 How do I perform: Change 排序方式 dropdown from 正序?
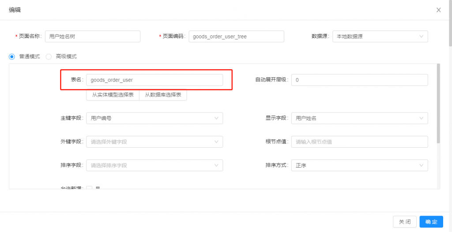click(x=359, y=165)
